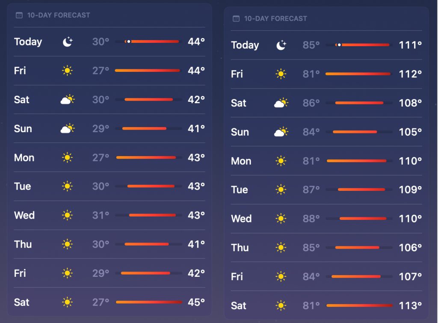Click the temperature range bar for Friday reaching 42°
This screenshot has height=323, width=438.
145,273
